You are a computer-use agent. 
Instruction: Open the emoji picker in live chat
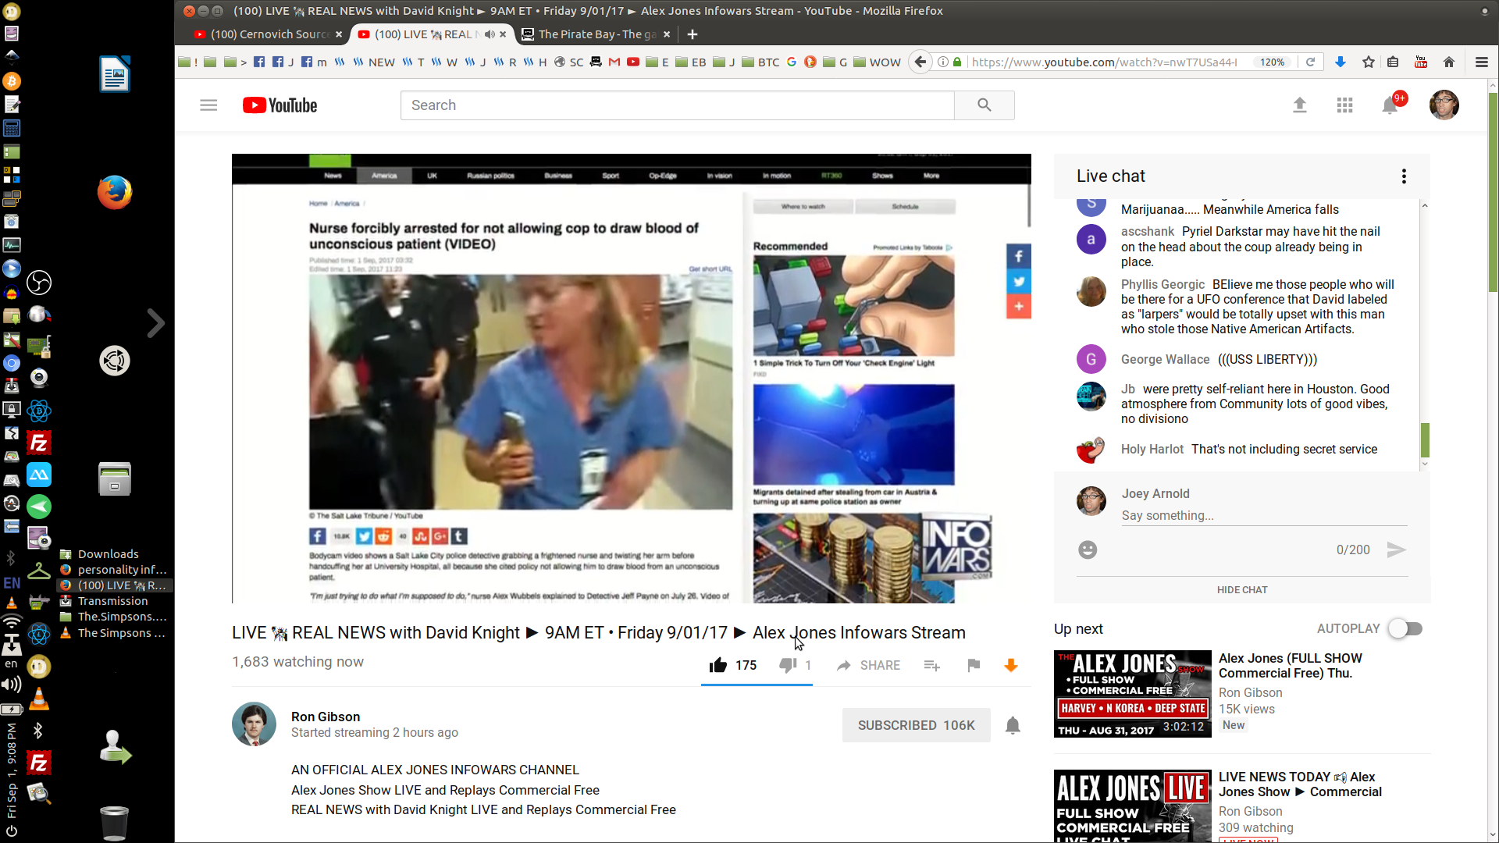pos(1088,550)
